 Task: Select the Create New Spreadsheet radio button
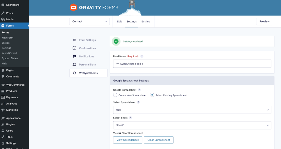115,95
